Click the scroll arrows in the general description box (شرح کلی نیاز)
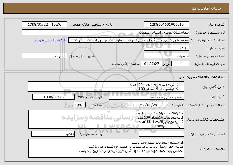 182,85
